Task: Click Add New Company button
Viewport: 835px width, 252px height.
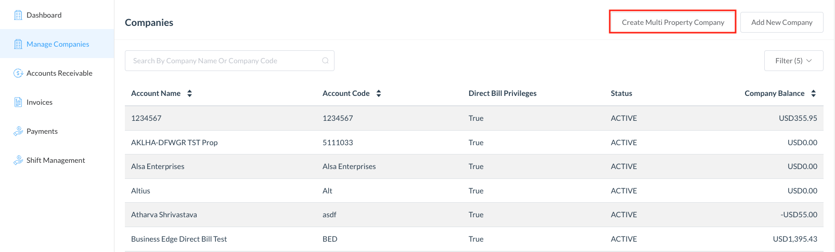Action: click(781, 22)
